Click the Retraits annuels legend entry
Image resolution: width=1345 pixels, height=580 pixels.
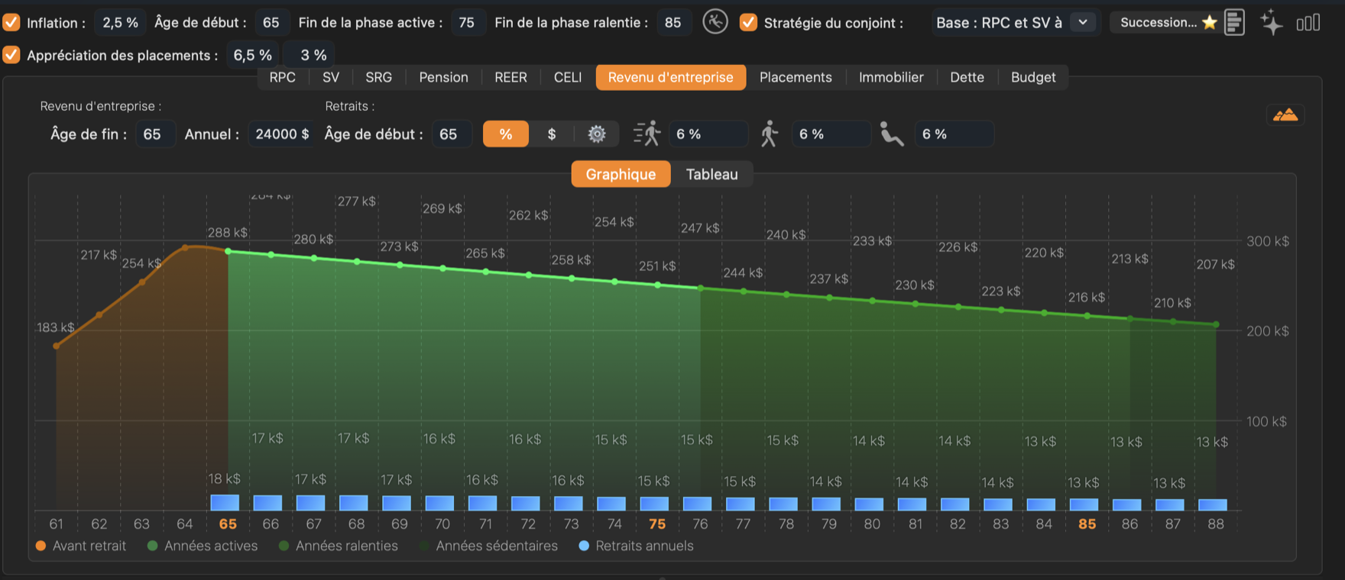[637, 546]
